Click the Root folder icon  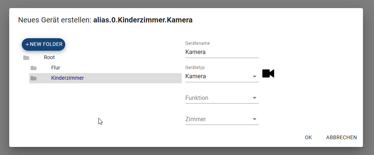26,58
